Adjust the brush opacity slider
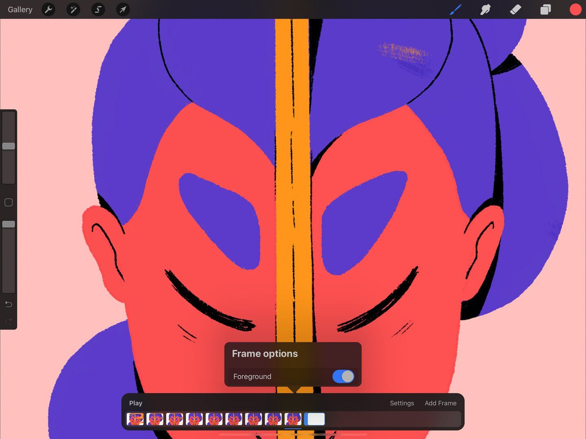The image size is (586, 439). pos(9,224)
